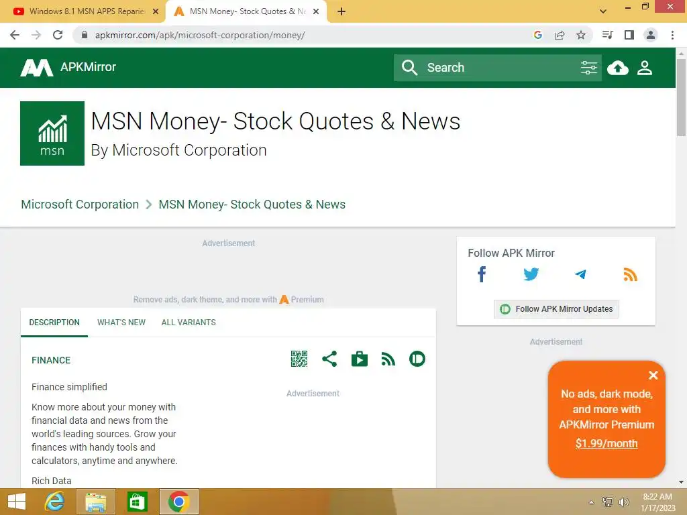Viewport: 687px width, 515px height.
Task: Click the padlock site info icon
Action: pos(85,35)
